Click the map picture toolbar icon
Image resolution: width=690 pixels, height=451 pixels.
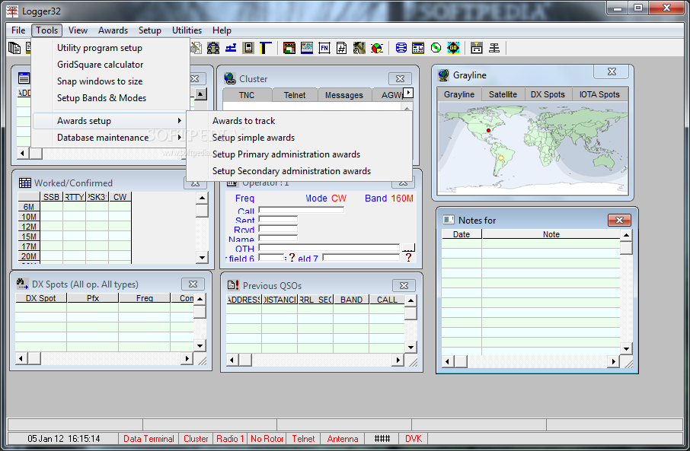307,48
